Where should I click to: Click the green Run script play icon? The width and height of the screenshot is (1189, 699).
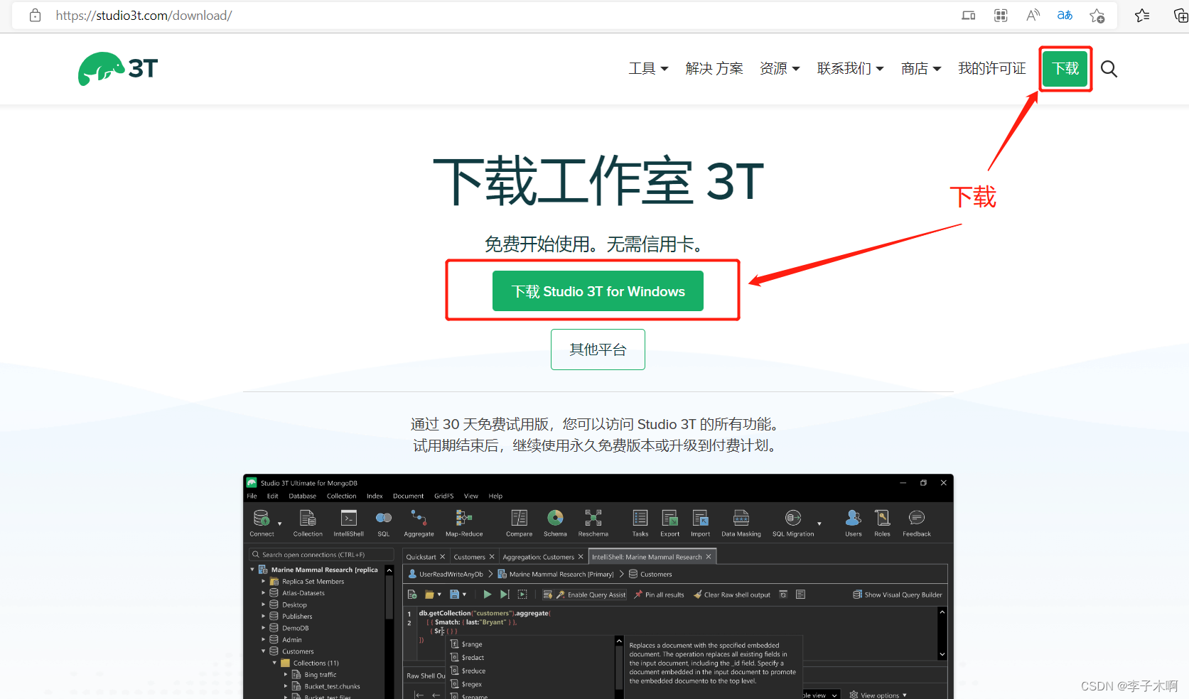[487, 595]
